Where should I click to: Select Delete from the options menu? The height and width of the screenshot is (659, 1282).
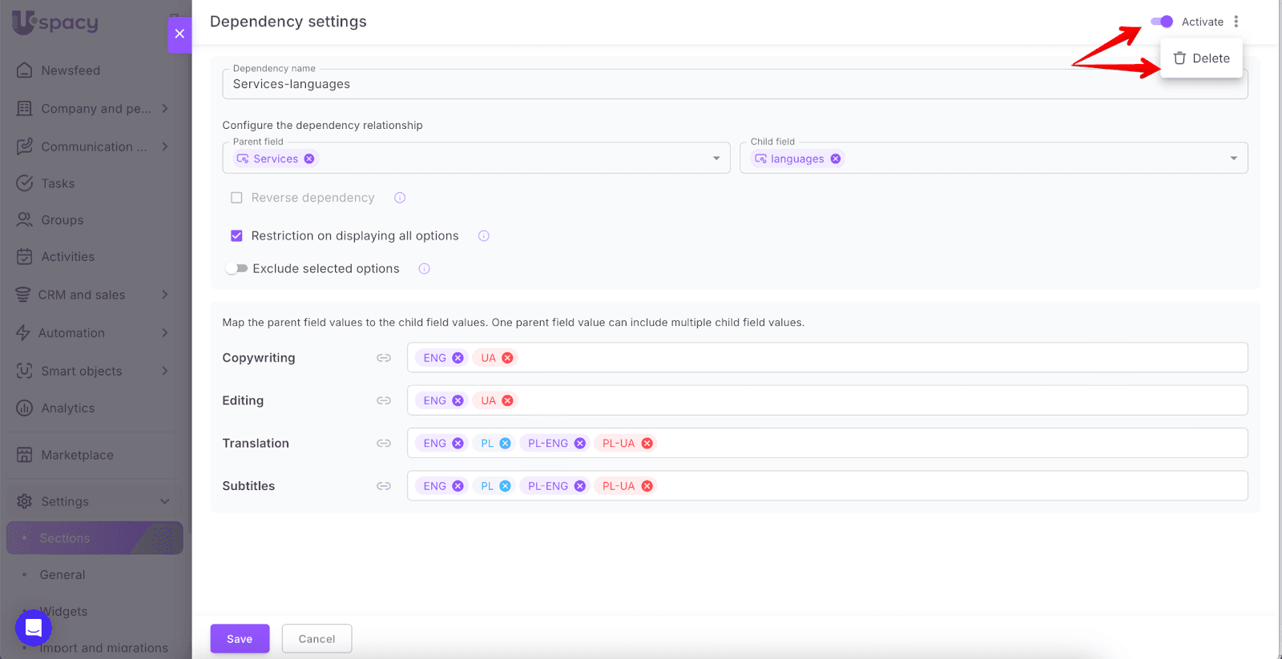point(1201,58)
